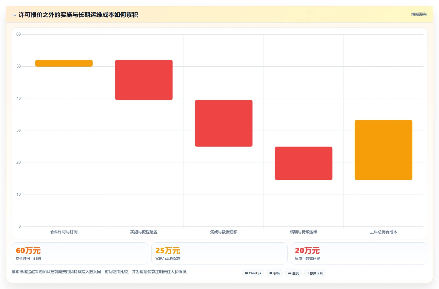Image resolution: width=439 pixels, height=289 pixels.
Task: Click the Chart.js tag chip
Action: pyautogui.click(x=253, y=273)
